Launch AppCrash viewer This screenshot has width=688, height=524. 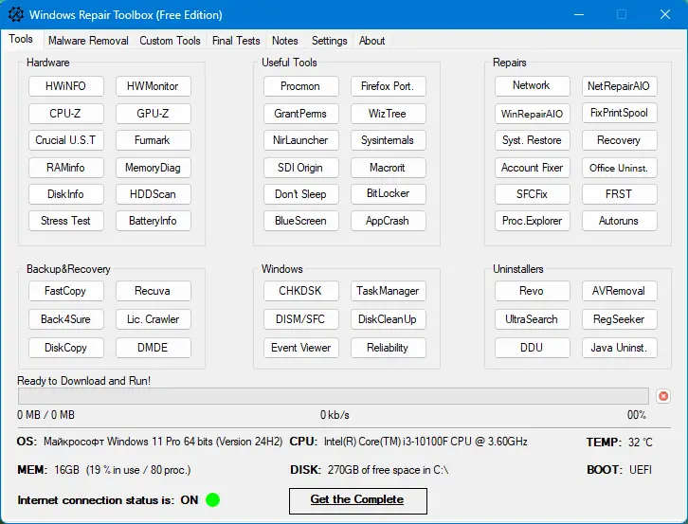tap(388, 221)
